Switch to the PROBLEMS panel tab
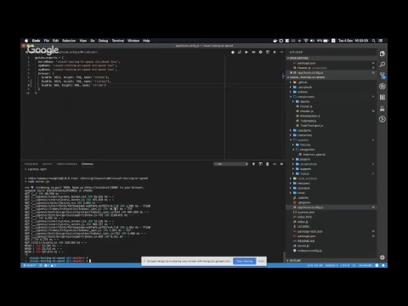This screenshot has height=306, width=408. tap(31, 164)
